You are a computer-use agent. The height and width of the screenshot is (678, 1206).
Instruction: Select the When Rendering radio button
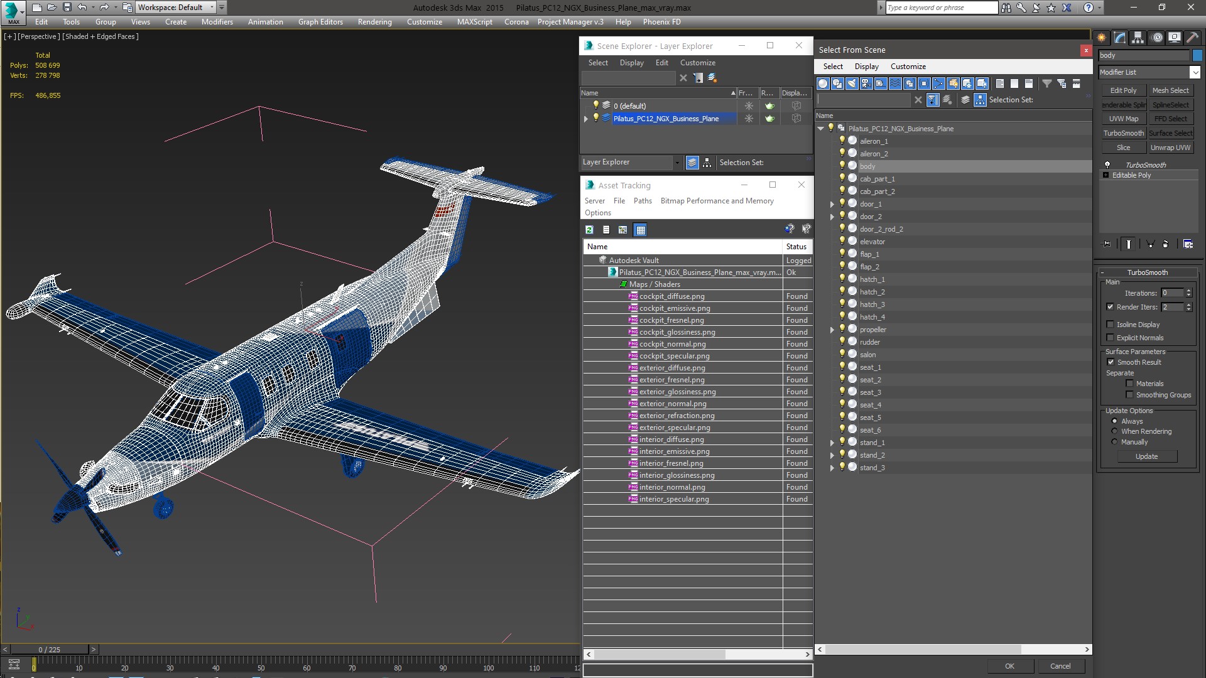click(x=1114, y=431)
